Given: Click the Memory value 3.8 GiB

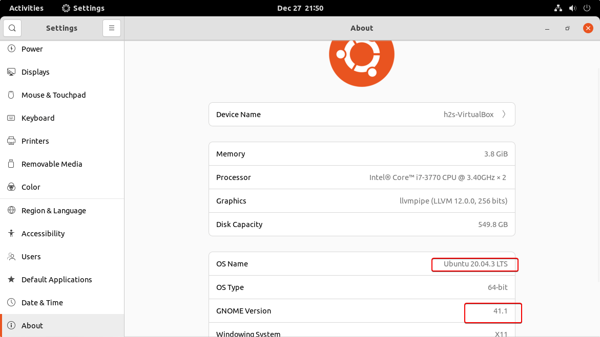Looking at the screenshot, I should click(x=496, y=153).
